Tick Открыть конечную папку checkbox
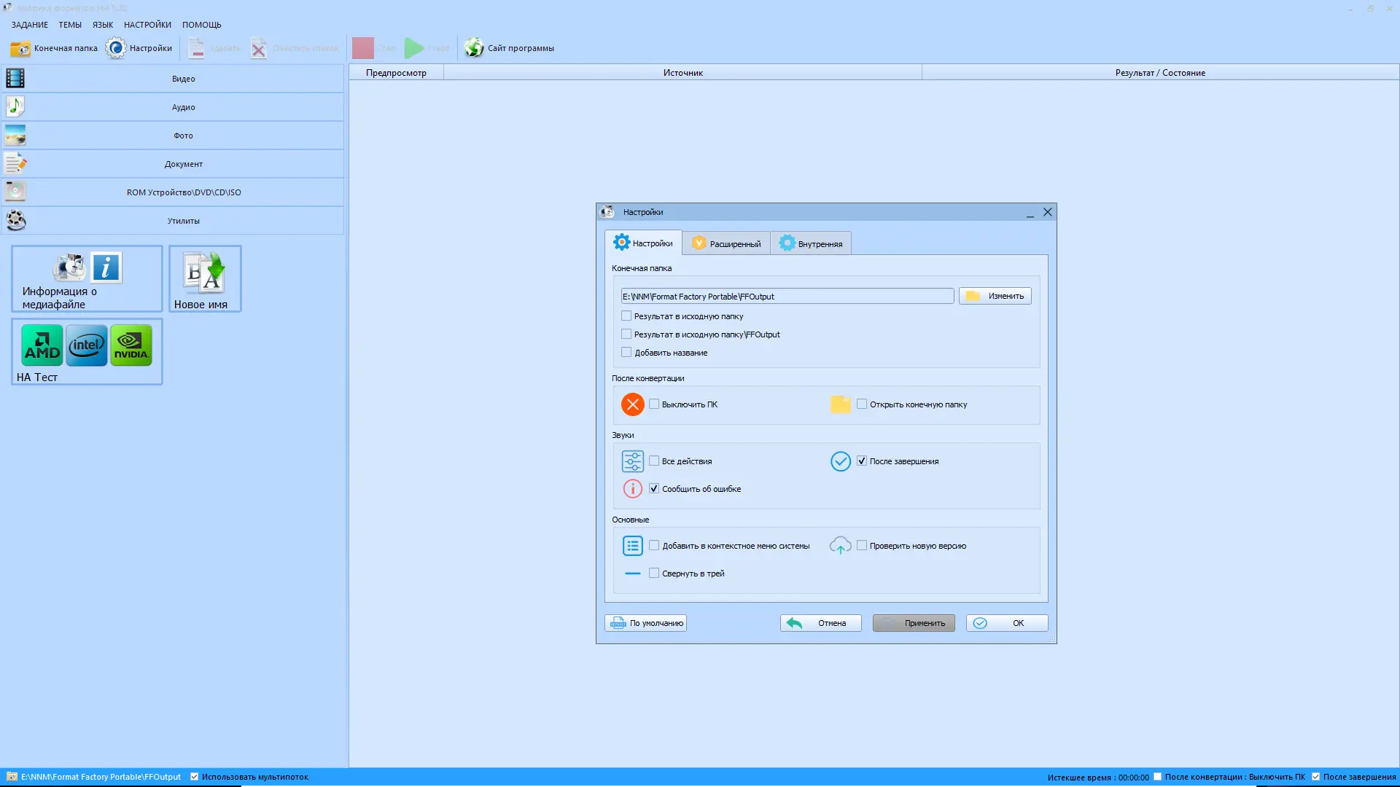The height and width of the screenshot is (787, 1400). tap(862, 404)
